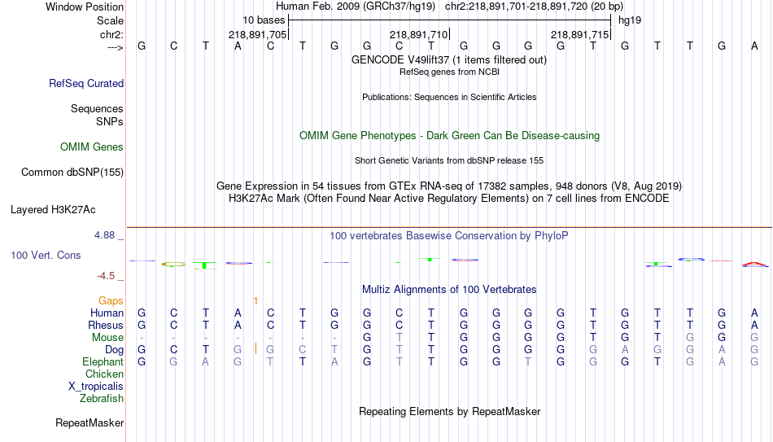
Task: Click the Scale label
Action: click(x=110, y=20)
